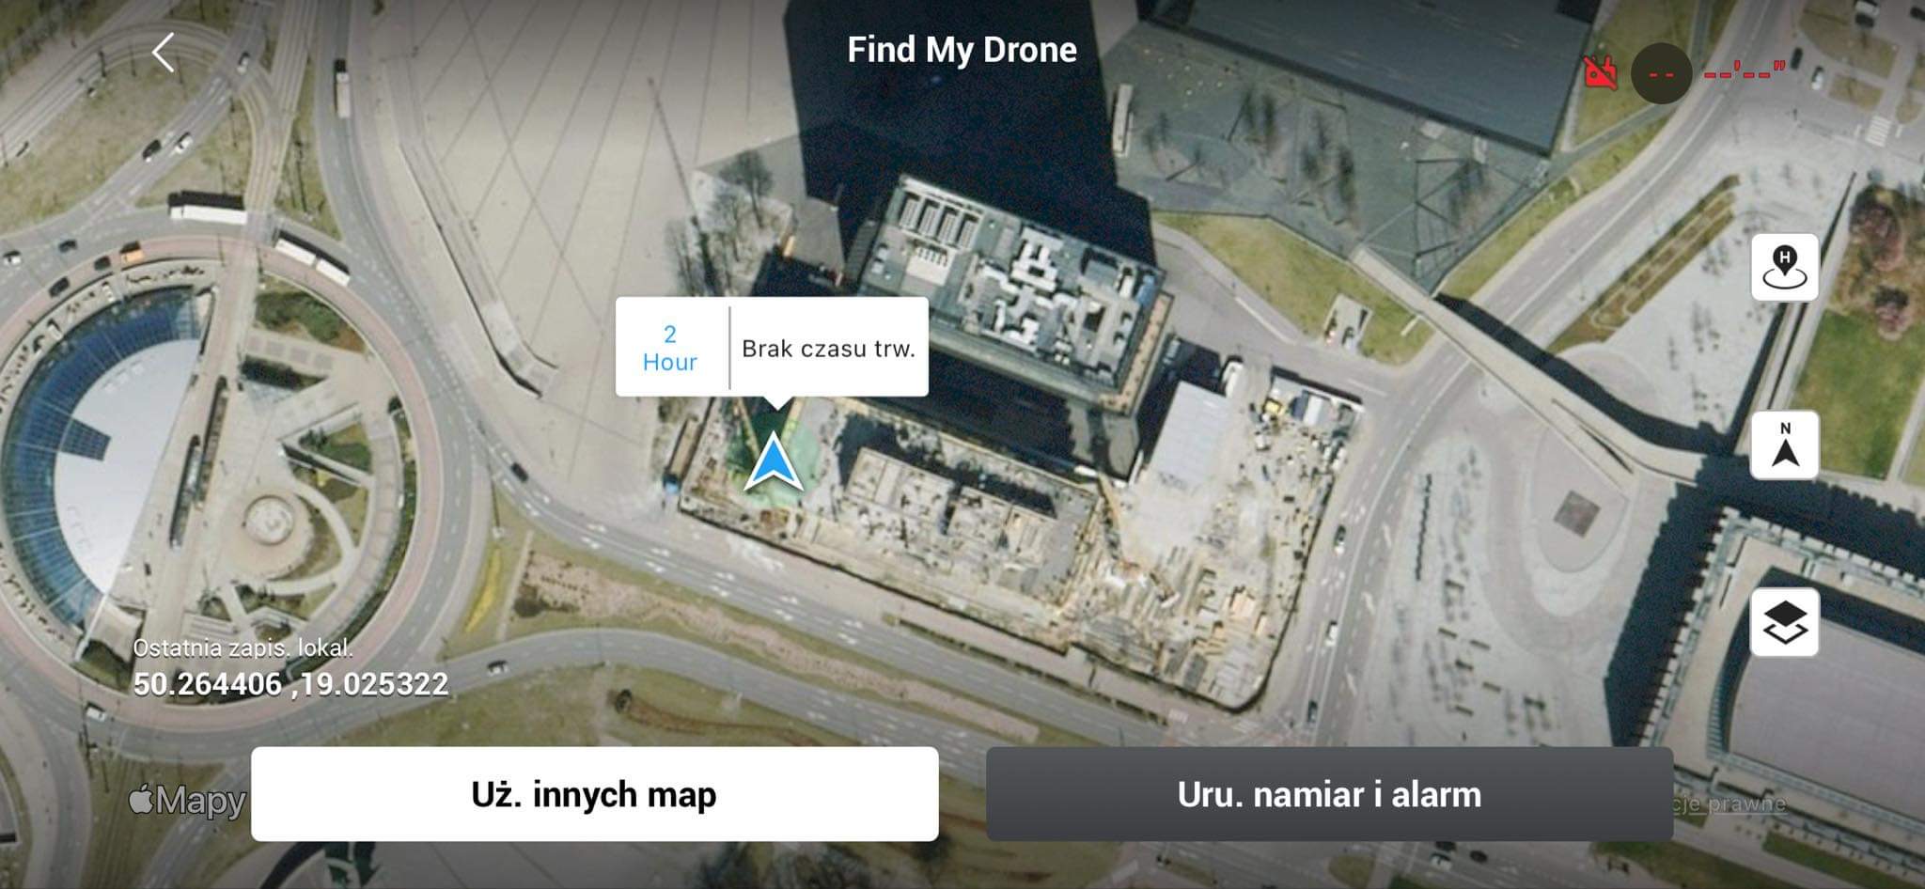This screenshot has width=1925, height=889.
Task: Tap the home point location icon
Action: click(1784, 267)
